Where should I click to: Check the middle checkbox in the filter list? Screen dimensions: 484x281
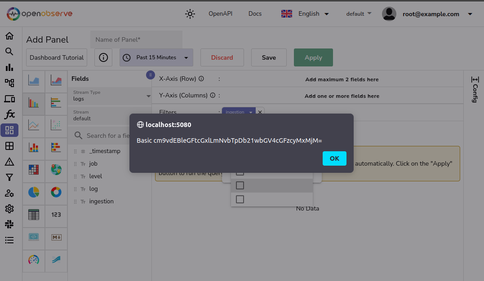pos(240,185)
